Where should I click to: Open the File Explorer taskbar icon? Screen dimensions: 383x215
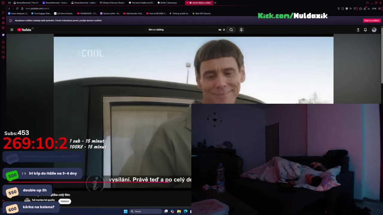pos(179,211)
